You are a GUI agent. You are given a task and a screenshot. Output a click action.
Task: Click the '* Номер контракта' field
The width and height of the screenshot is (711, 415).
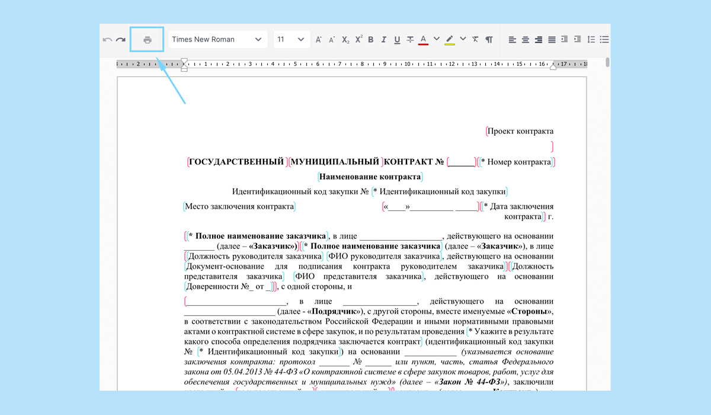point(516,162)
